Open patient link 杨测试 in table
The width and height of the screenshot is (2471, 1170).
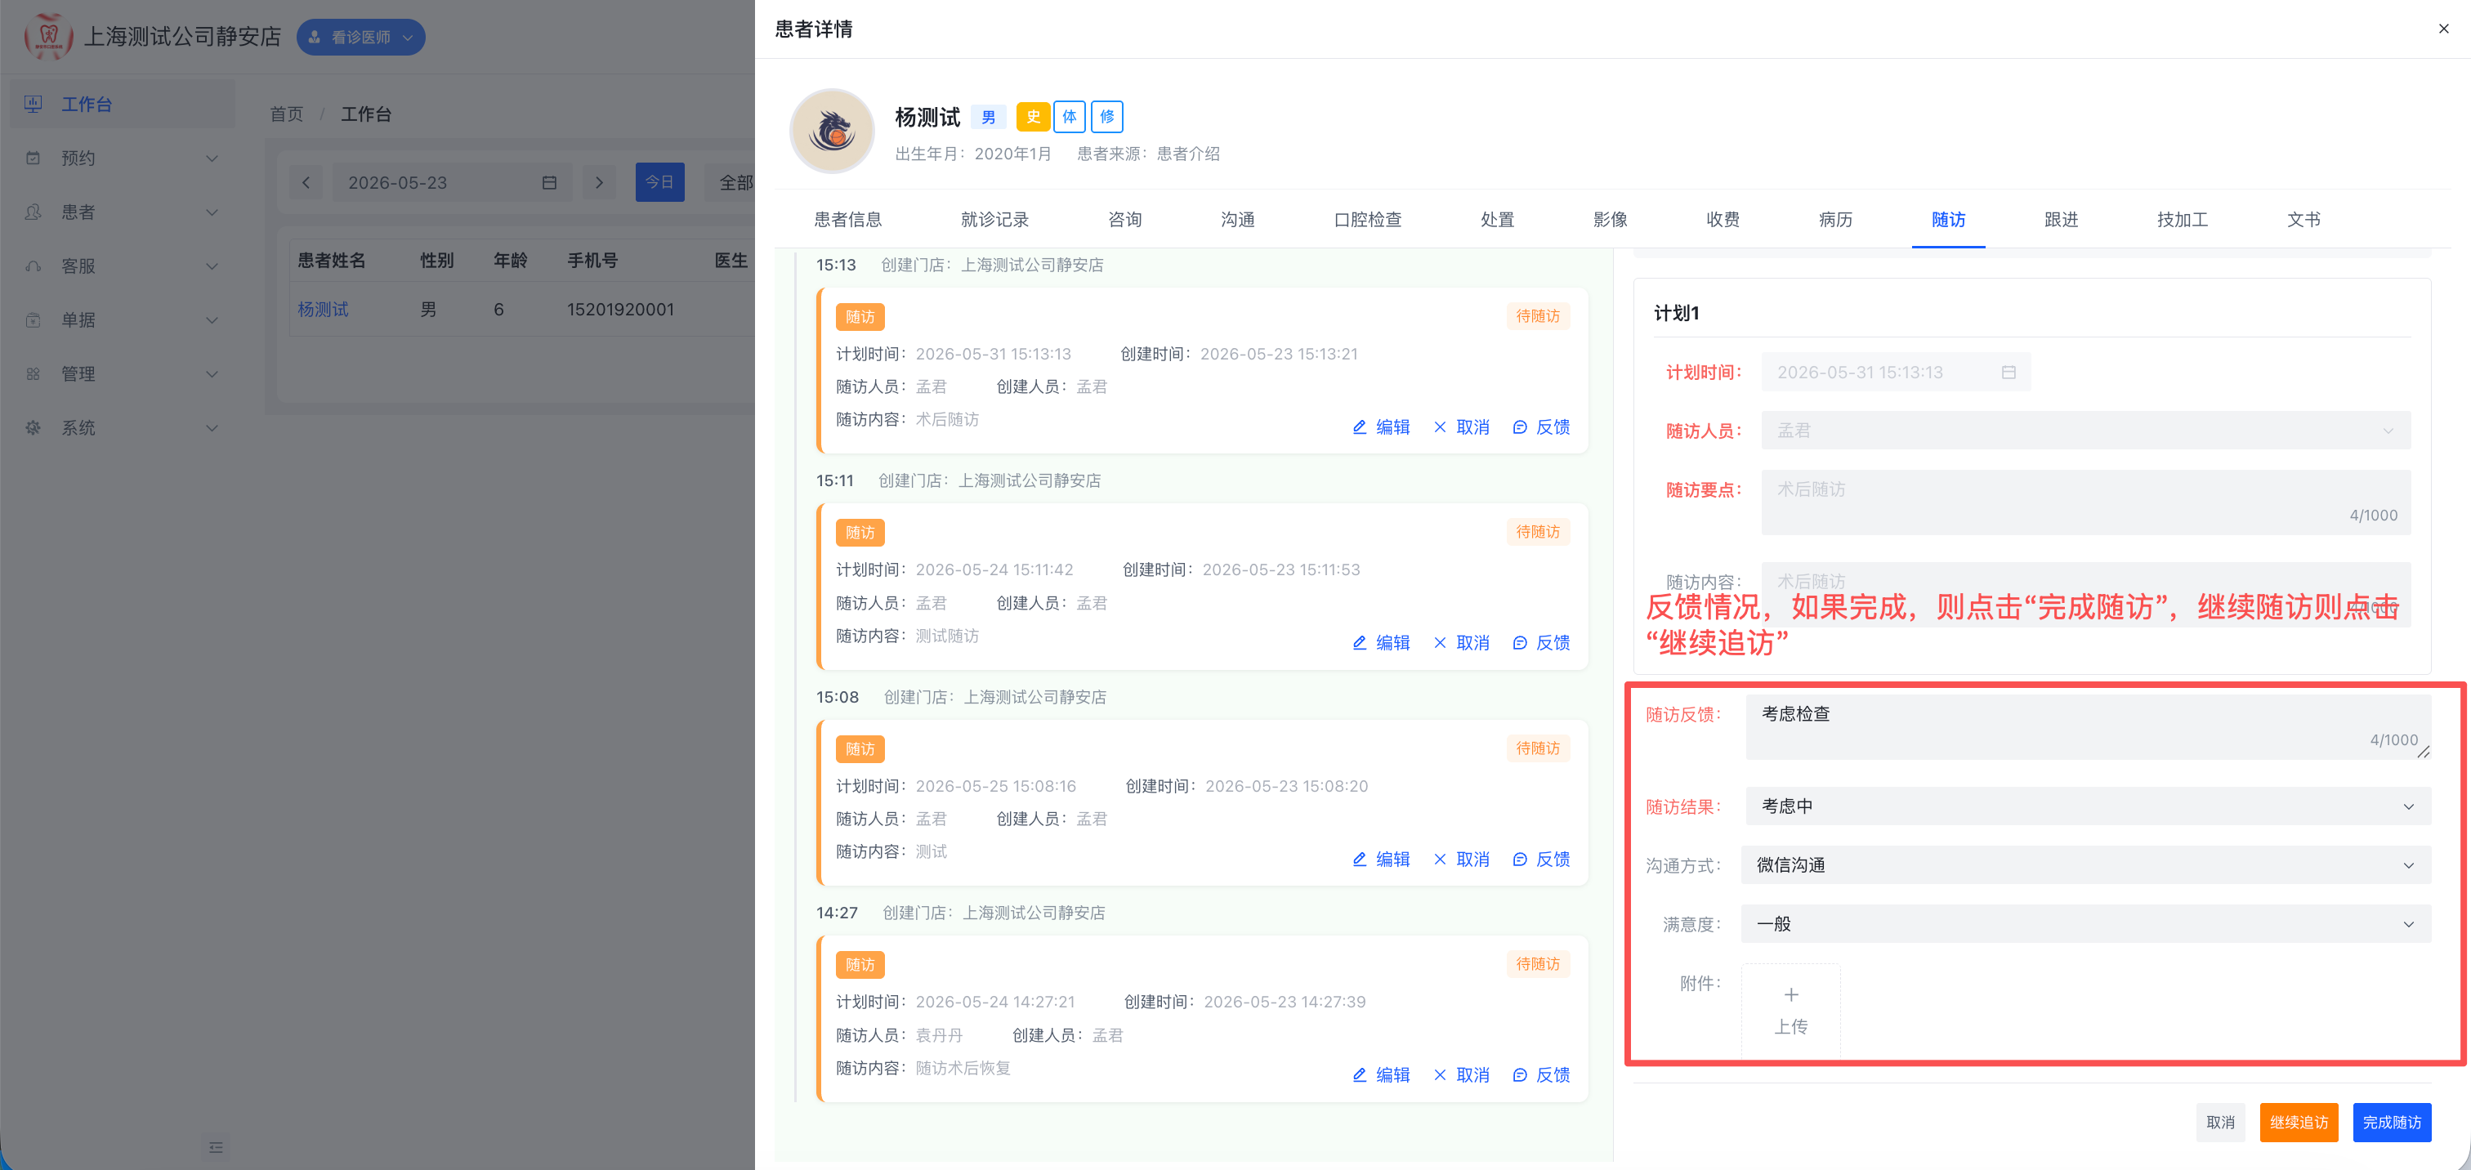(x=324, y=309)
